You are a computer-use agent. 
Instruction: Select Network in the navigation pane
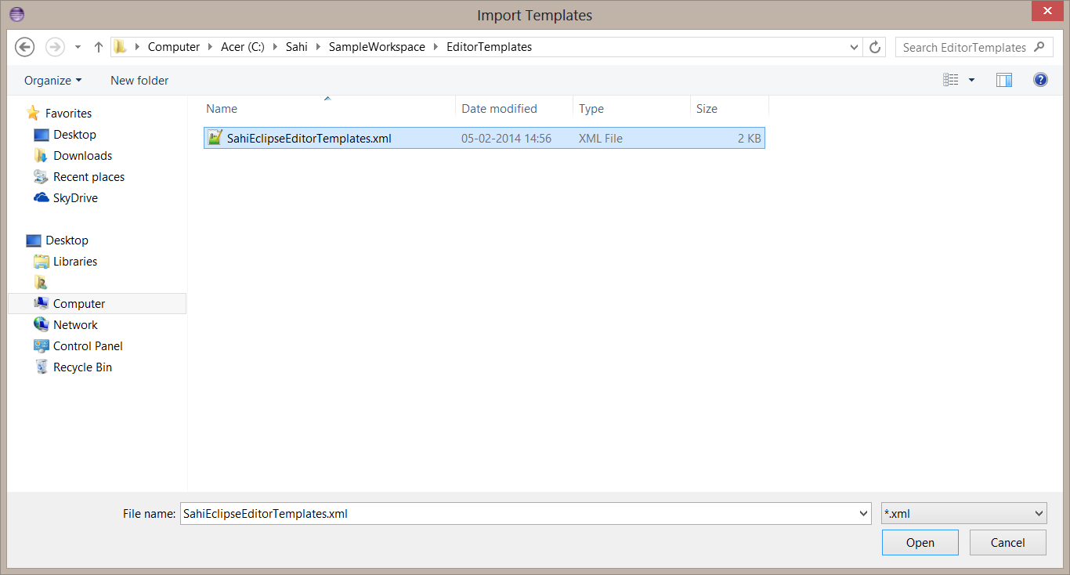point(74,324)
